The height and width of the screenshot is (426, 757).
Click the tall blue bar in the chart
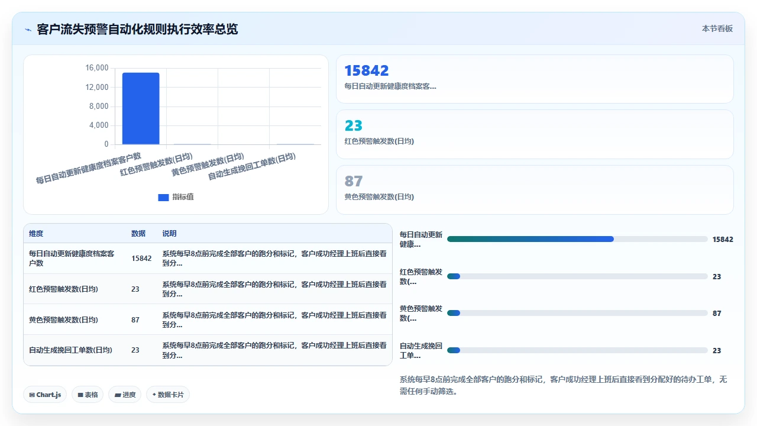click(x=141, y=108)
